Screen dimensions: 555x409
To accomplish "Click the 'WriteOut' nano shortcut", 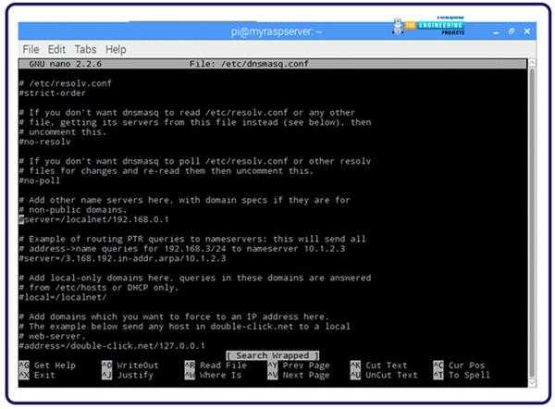I will [130, 366].
